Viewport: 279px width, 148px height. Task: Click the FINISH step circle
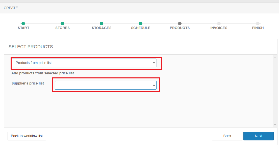click(258, 24)
